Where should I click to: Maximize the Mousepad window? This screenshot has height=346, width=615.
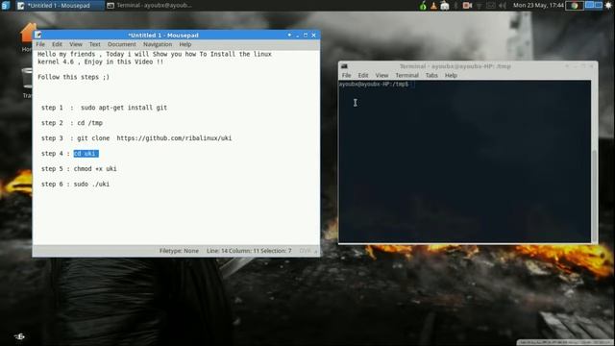click(x=306, y=35)
